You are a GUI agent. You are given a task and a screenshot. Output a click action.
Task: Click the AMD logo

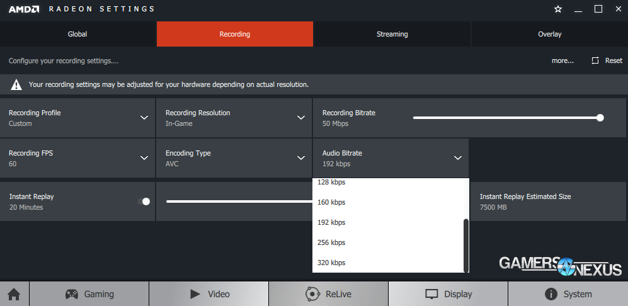pyautogui.click(x=24, y=9)
